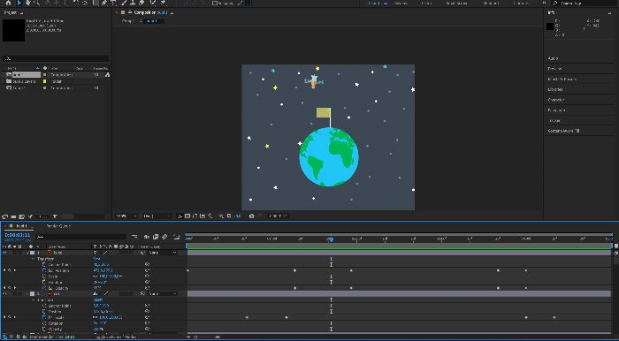Screen dimensions: 619x341
Task: Select the Type text tool
Action: click(x=114, y=3)
